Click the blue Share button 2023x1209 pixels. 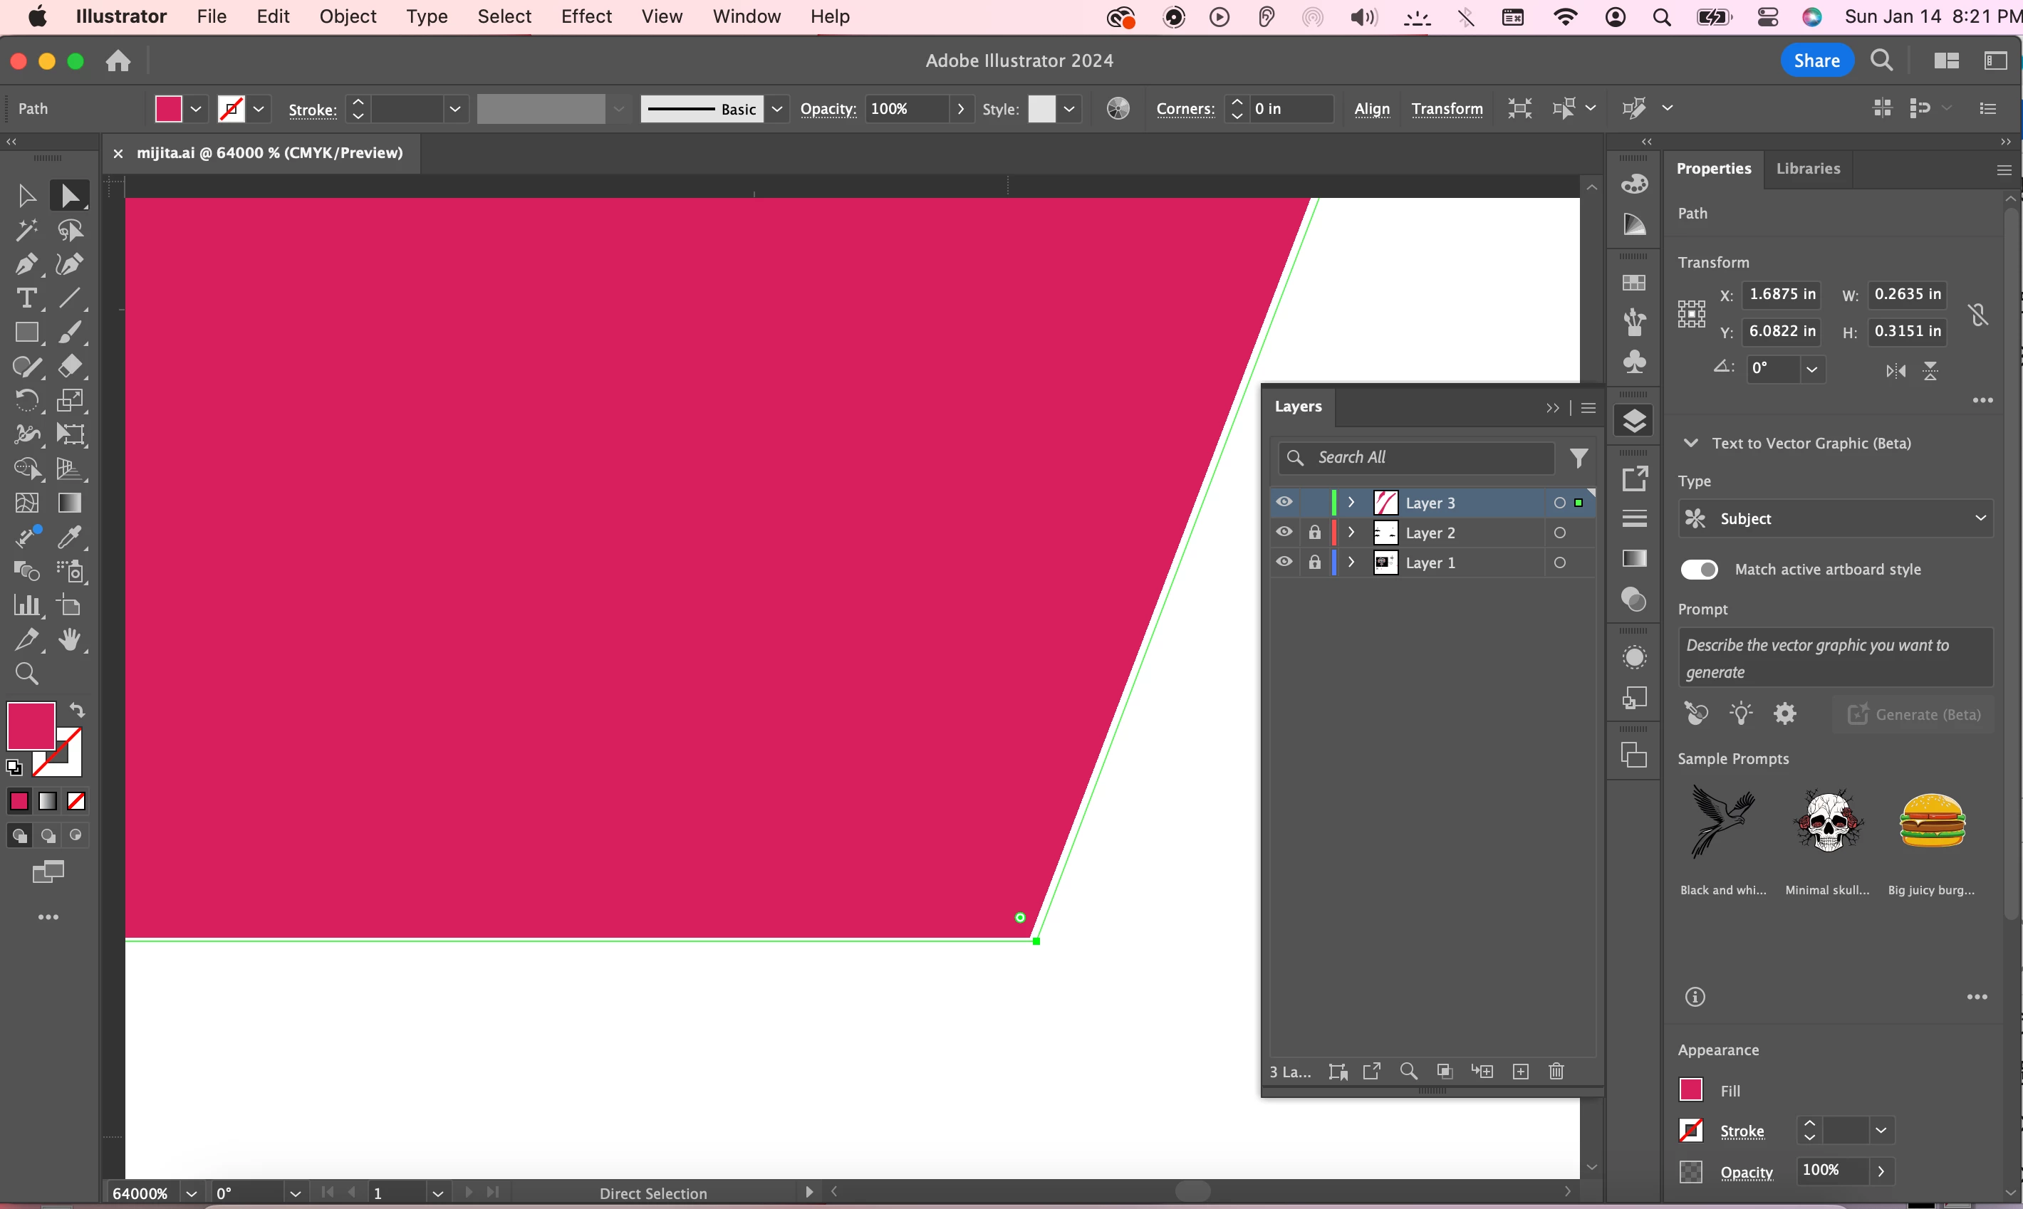[1816, 61]
